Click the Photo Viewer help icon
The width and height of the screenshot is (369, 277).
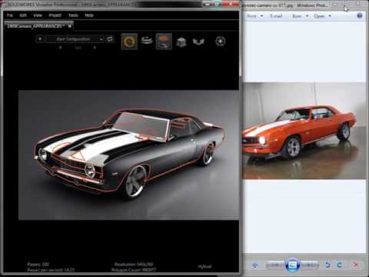[x=360, y=15]
